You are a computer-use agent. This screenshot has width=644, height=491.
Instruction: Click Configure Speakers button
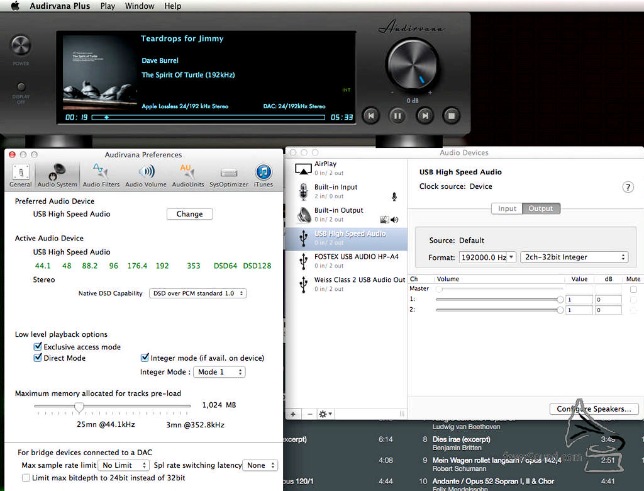coord(594,409)
